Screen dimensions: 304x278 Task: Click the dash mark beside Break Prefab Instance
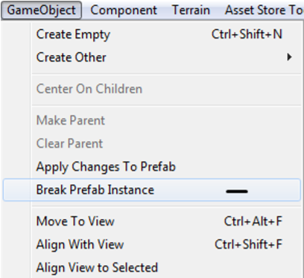[x=237, y=191]
